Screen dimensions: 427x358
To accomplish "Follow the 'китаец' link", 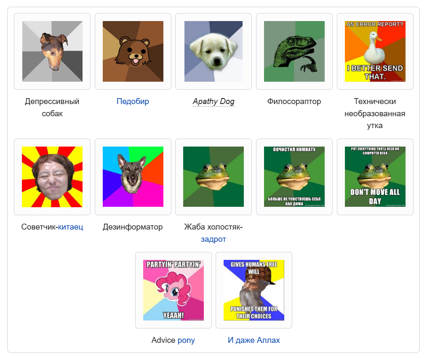I will 70,227.
